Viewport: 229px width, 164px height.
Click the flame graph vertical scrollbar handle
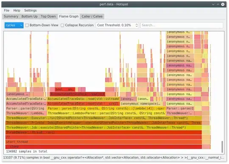[222, 147]
